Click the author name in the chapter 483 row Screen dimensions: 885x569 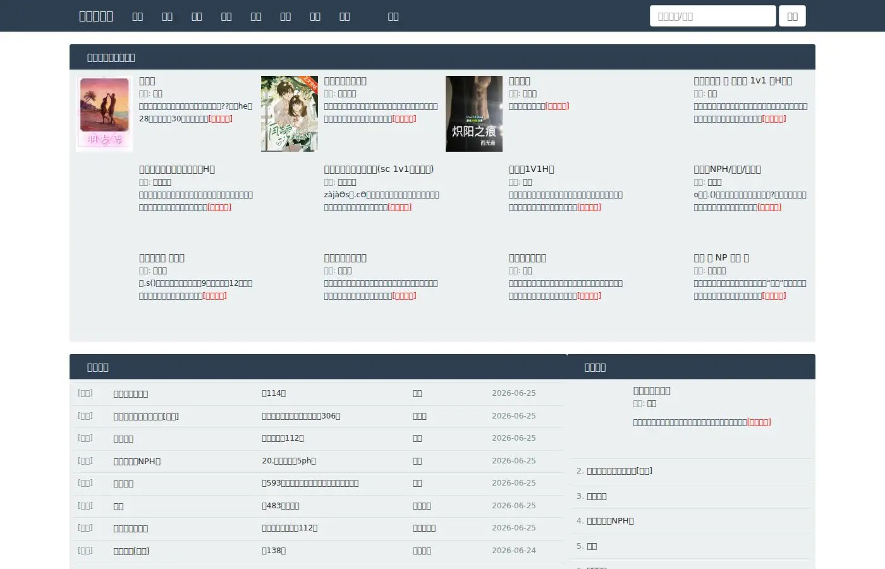click(x=422, y=506)
